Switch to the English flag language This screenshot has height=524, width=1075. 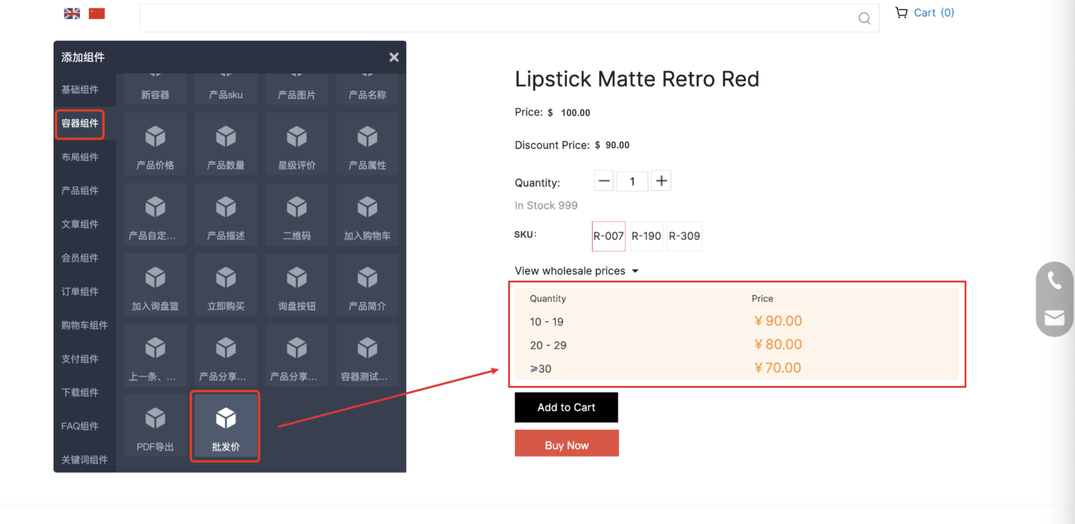(72, 14)
